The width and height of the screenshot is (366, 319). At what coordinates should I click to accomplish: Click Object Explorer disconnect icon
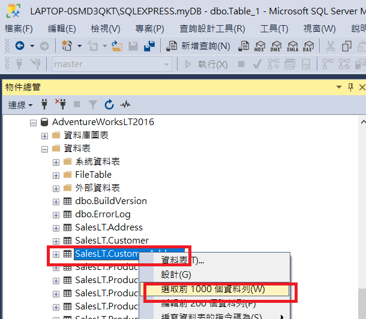(61, 104)
